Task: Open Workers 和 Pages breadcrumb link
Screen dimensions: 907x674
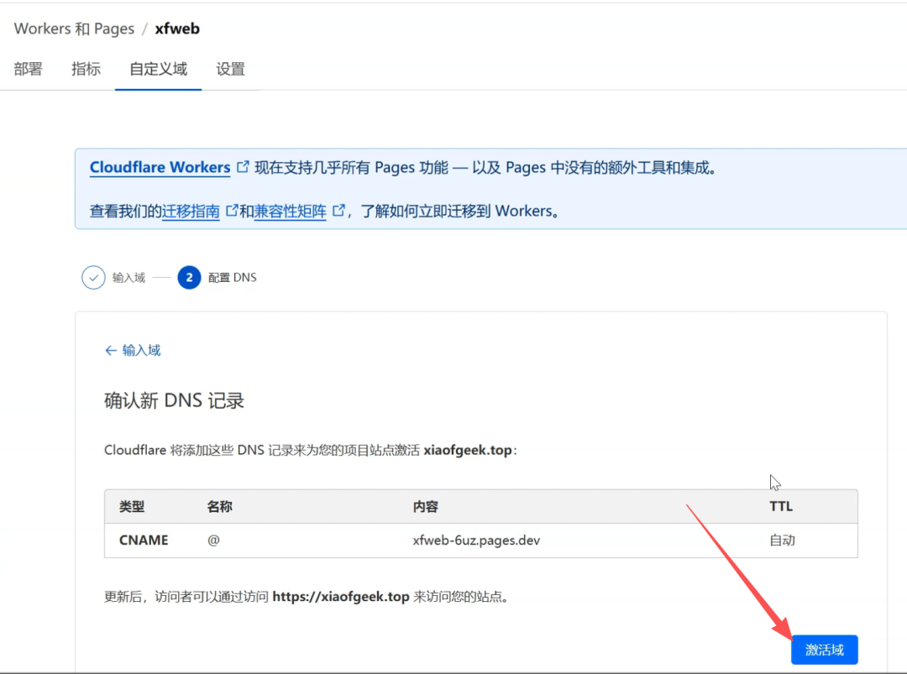Action: (x=74, y=29)
